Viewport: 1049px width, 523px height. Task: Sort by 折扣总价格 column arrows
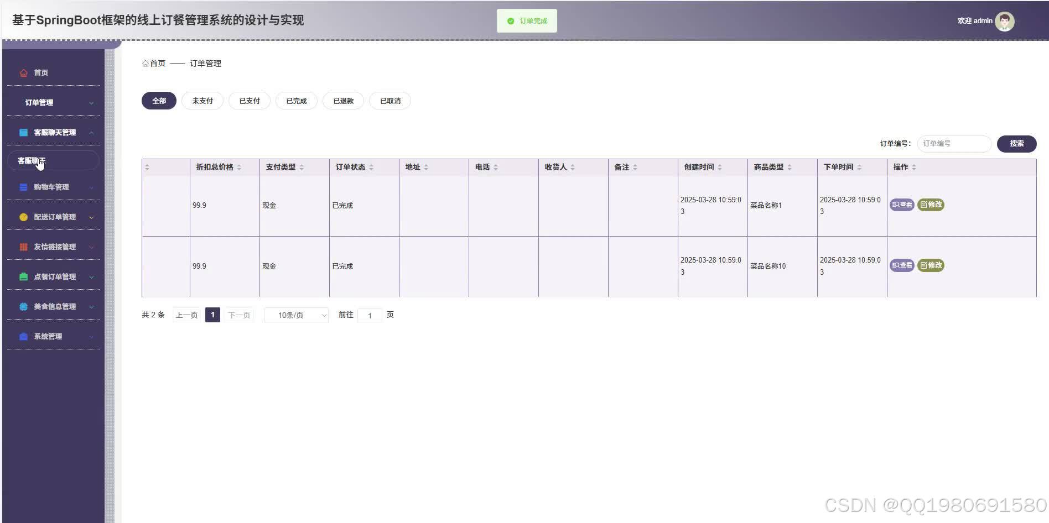tap(239, 168)
